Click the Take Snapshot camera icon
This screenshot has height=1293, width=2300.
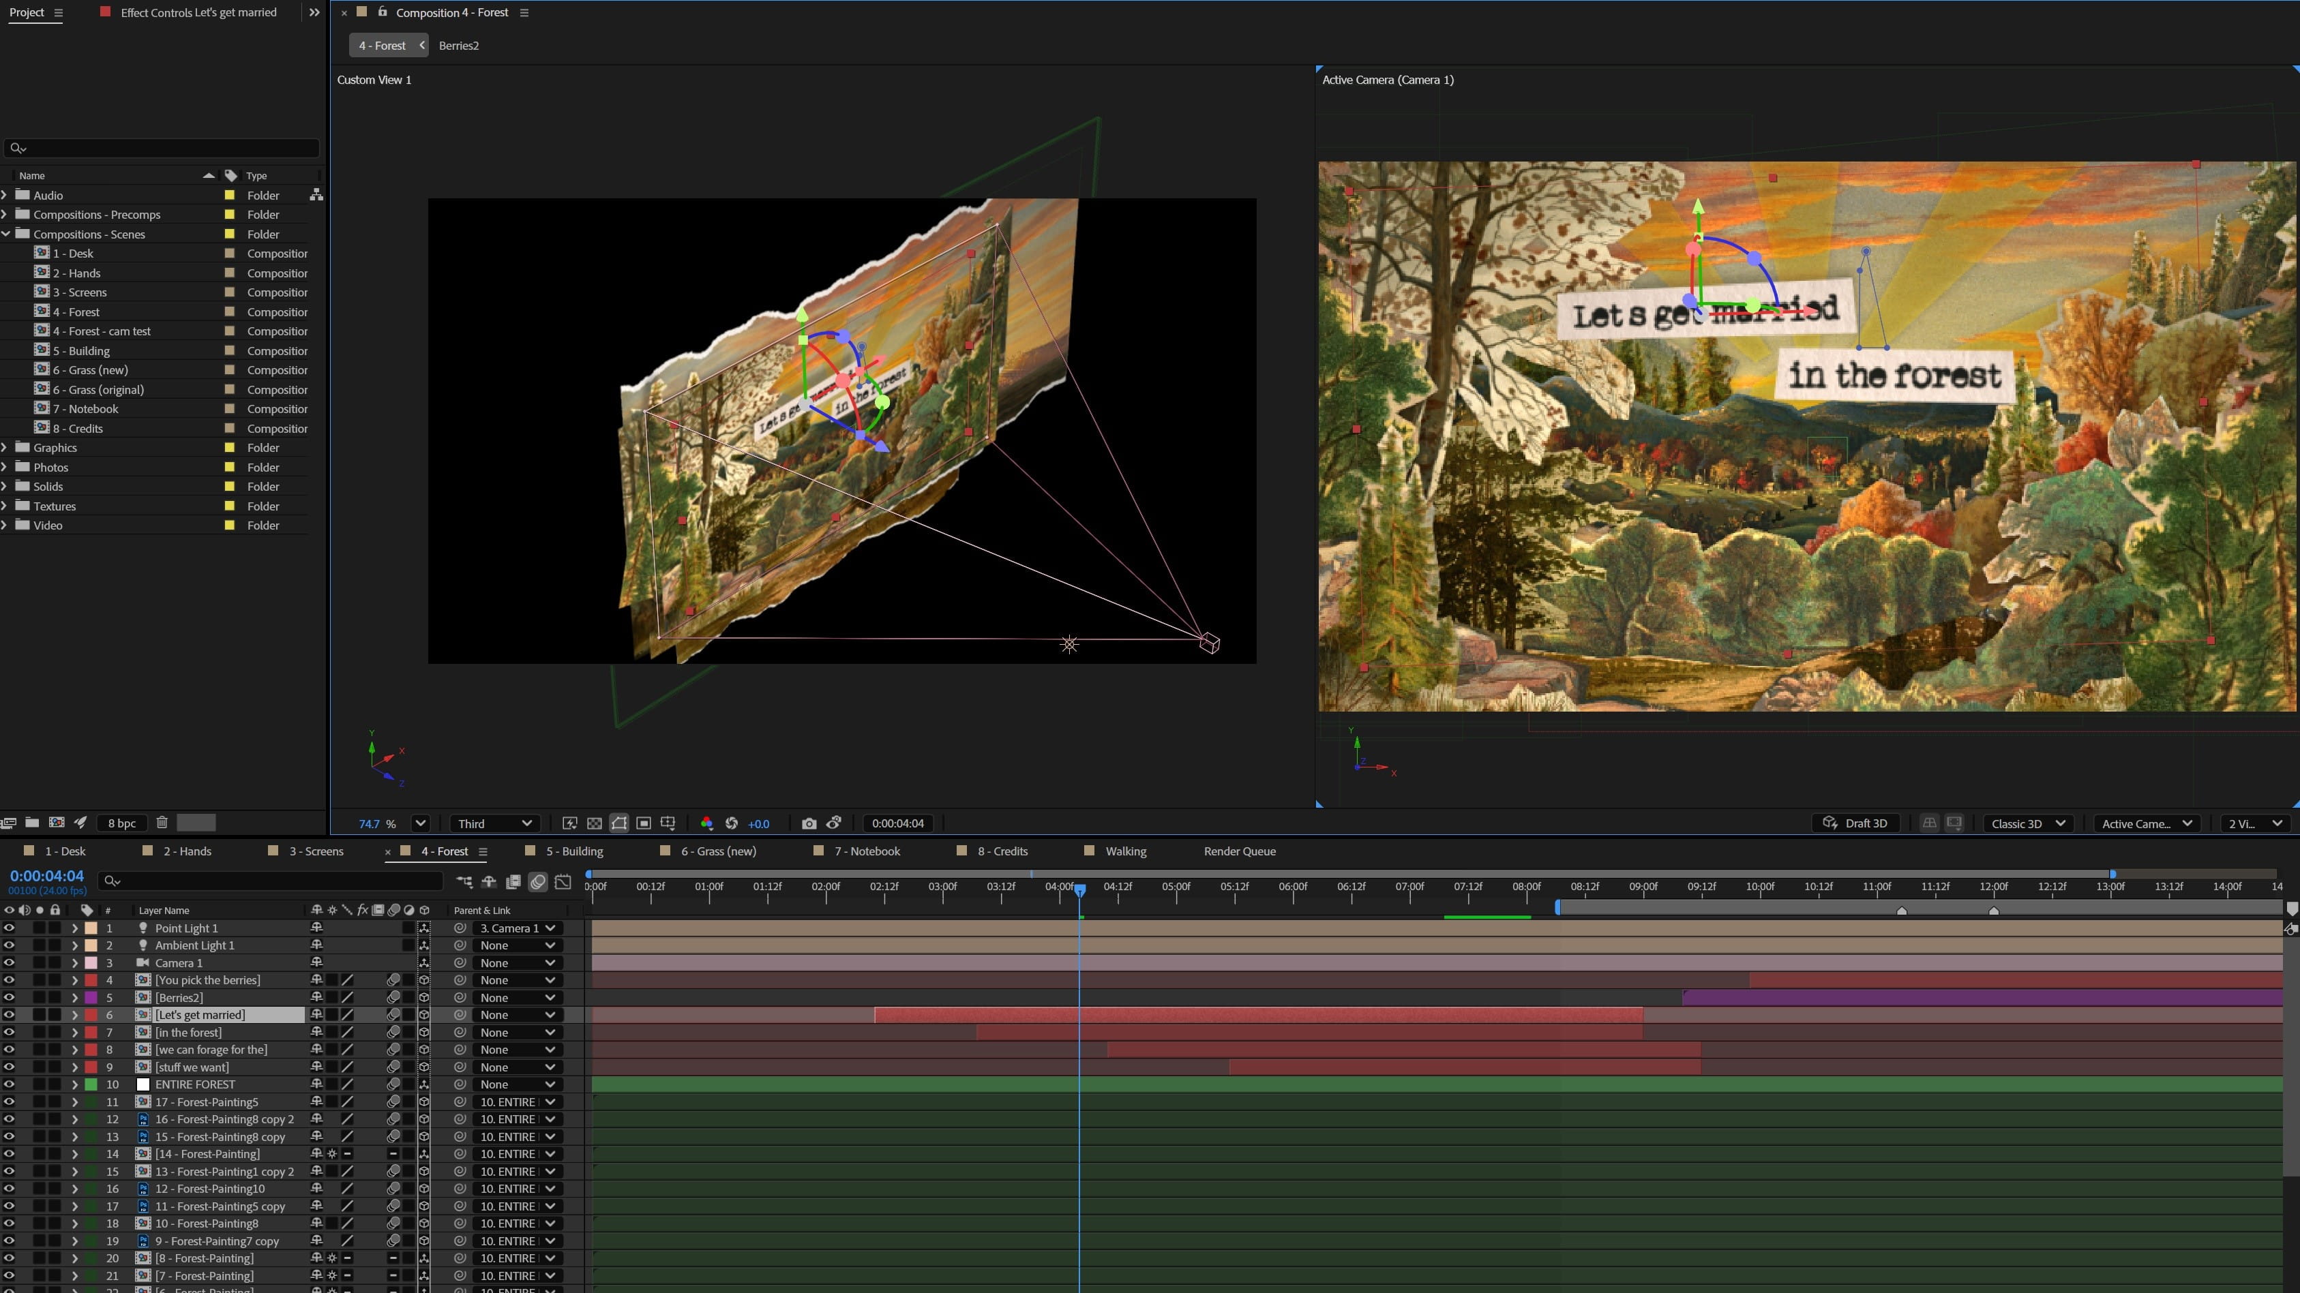click(x=808, y=823)
